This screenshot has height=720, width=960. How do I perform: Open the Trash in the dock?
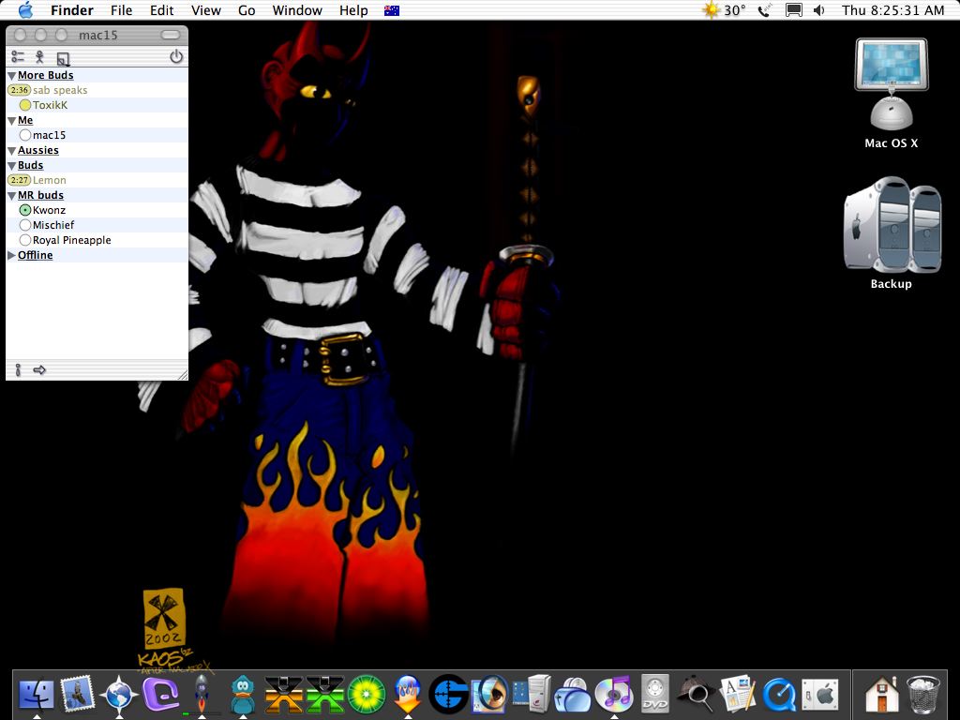point(923,695)
